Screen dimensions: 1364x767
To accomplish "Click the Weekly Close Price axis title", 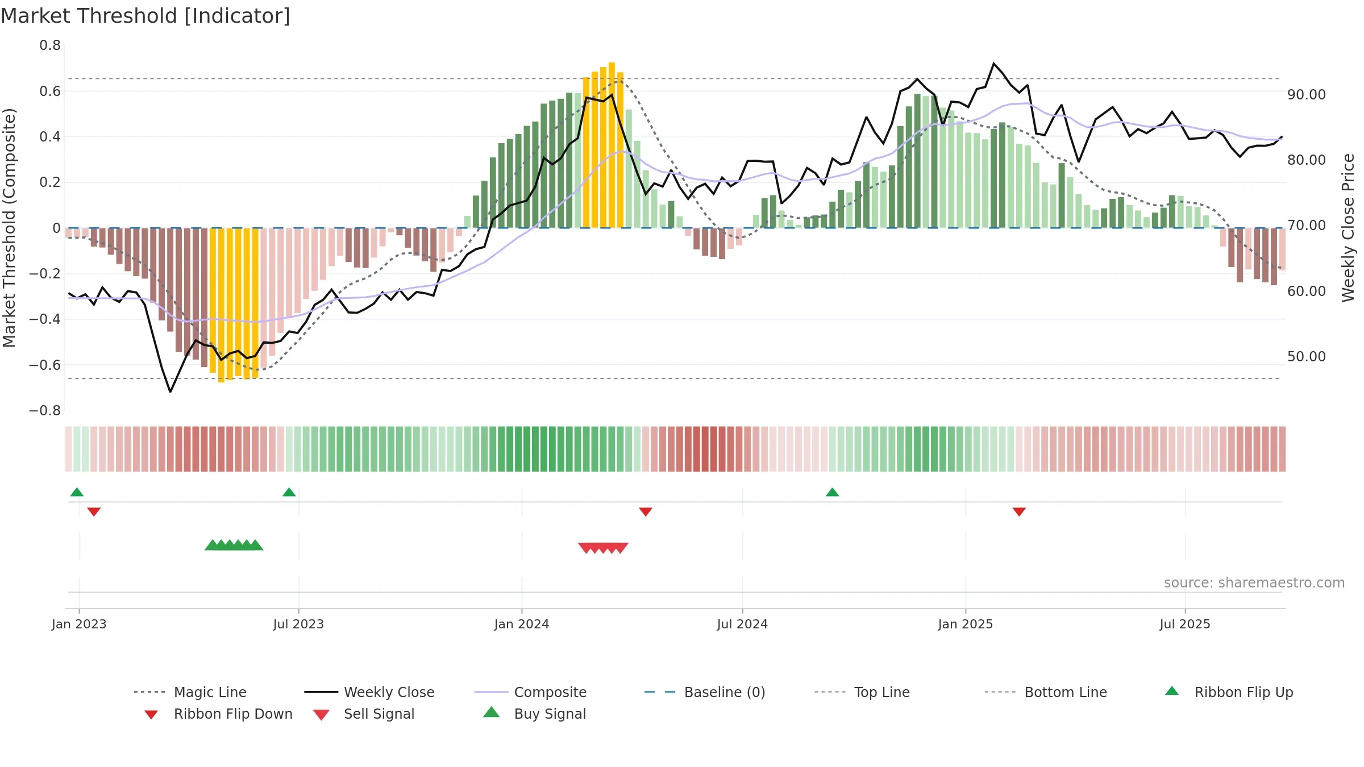I will (1348, 228).
